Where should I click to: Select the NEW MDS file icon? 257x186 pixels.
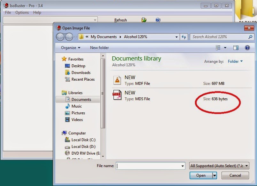(117, 95)
